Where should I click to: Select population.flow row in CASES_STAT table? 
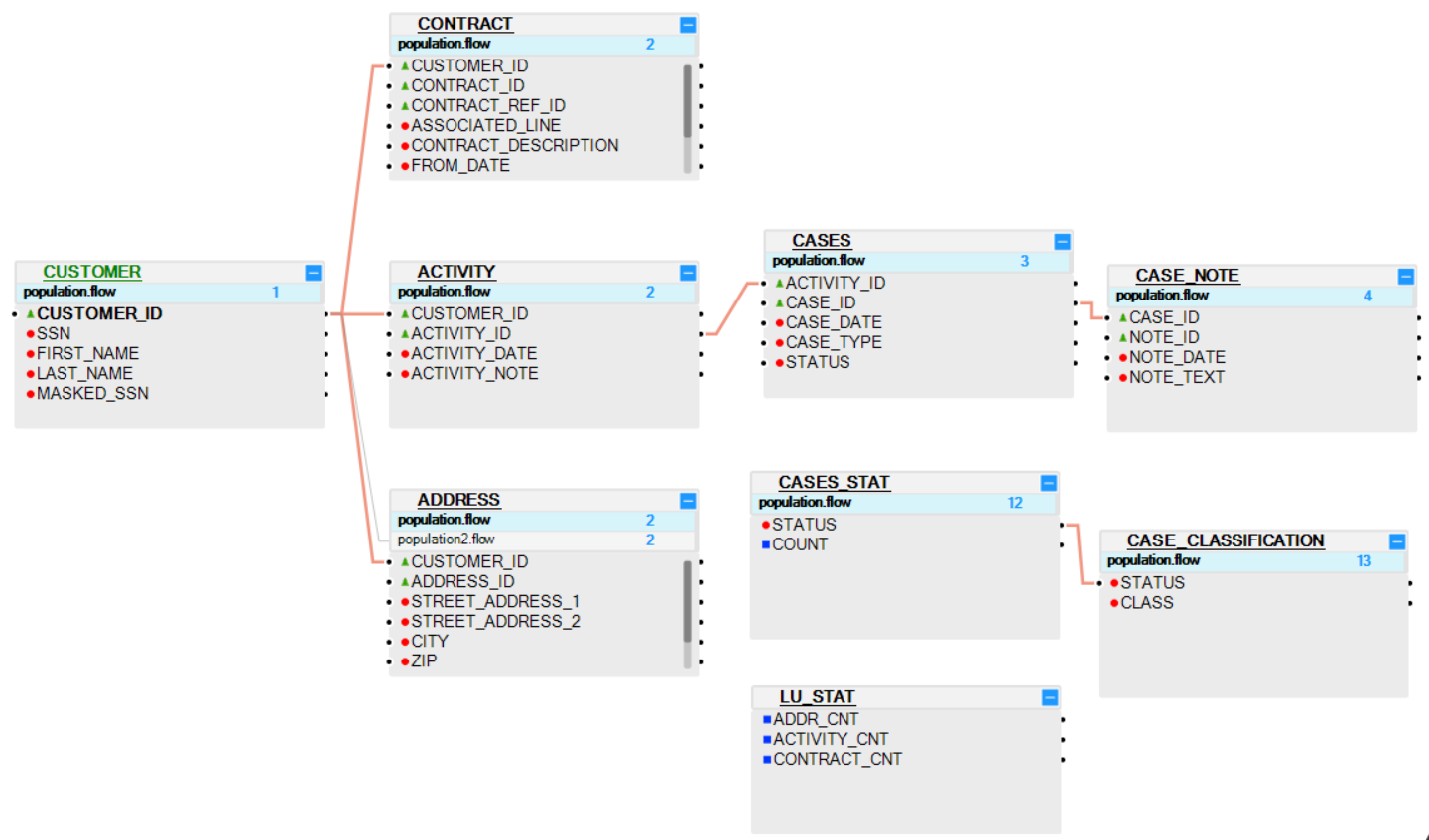coord(805,503)
